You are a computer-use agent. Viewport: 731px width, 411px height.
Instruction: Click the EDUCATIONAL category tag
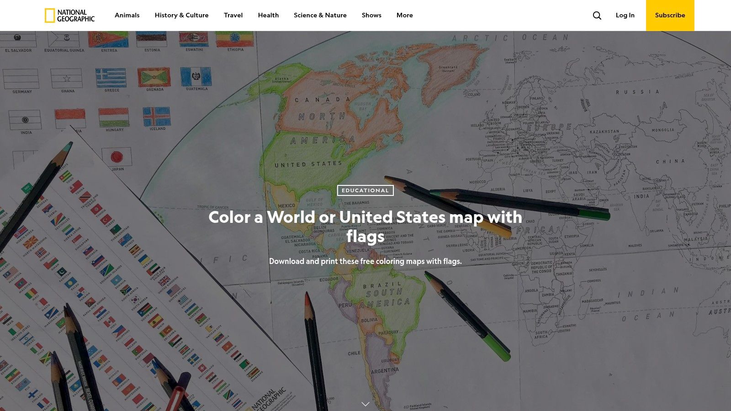(365, 190)
